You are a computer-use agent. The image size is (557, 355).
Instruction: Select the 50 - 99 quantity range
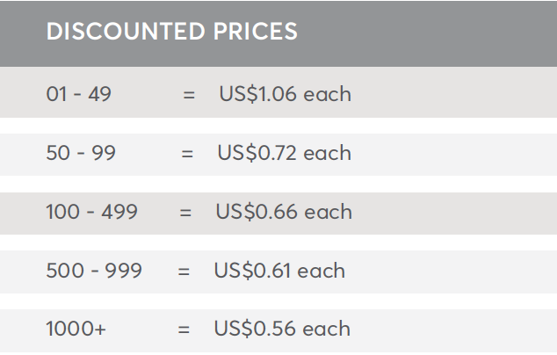point(81,153)
